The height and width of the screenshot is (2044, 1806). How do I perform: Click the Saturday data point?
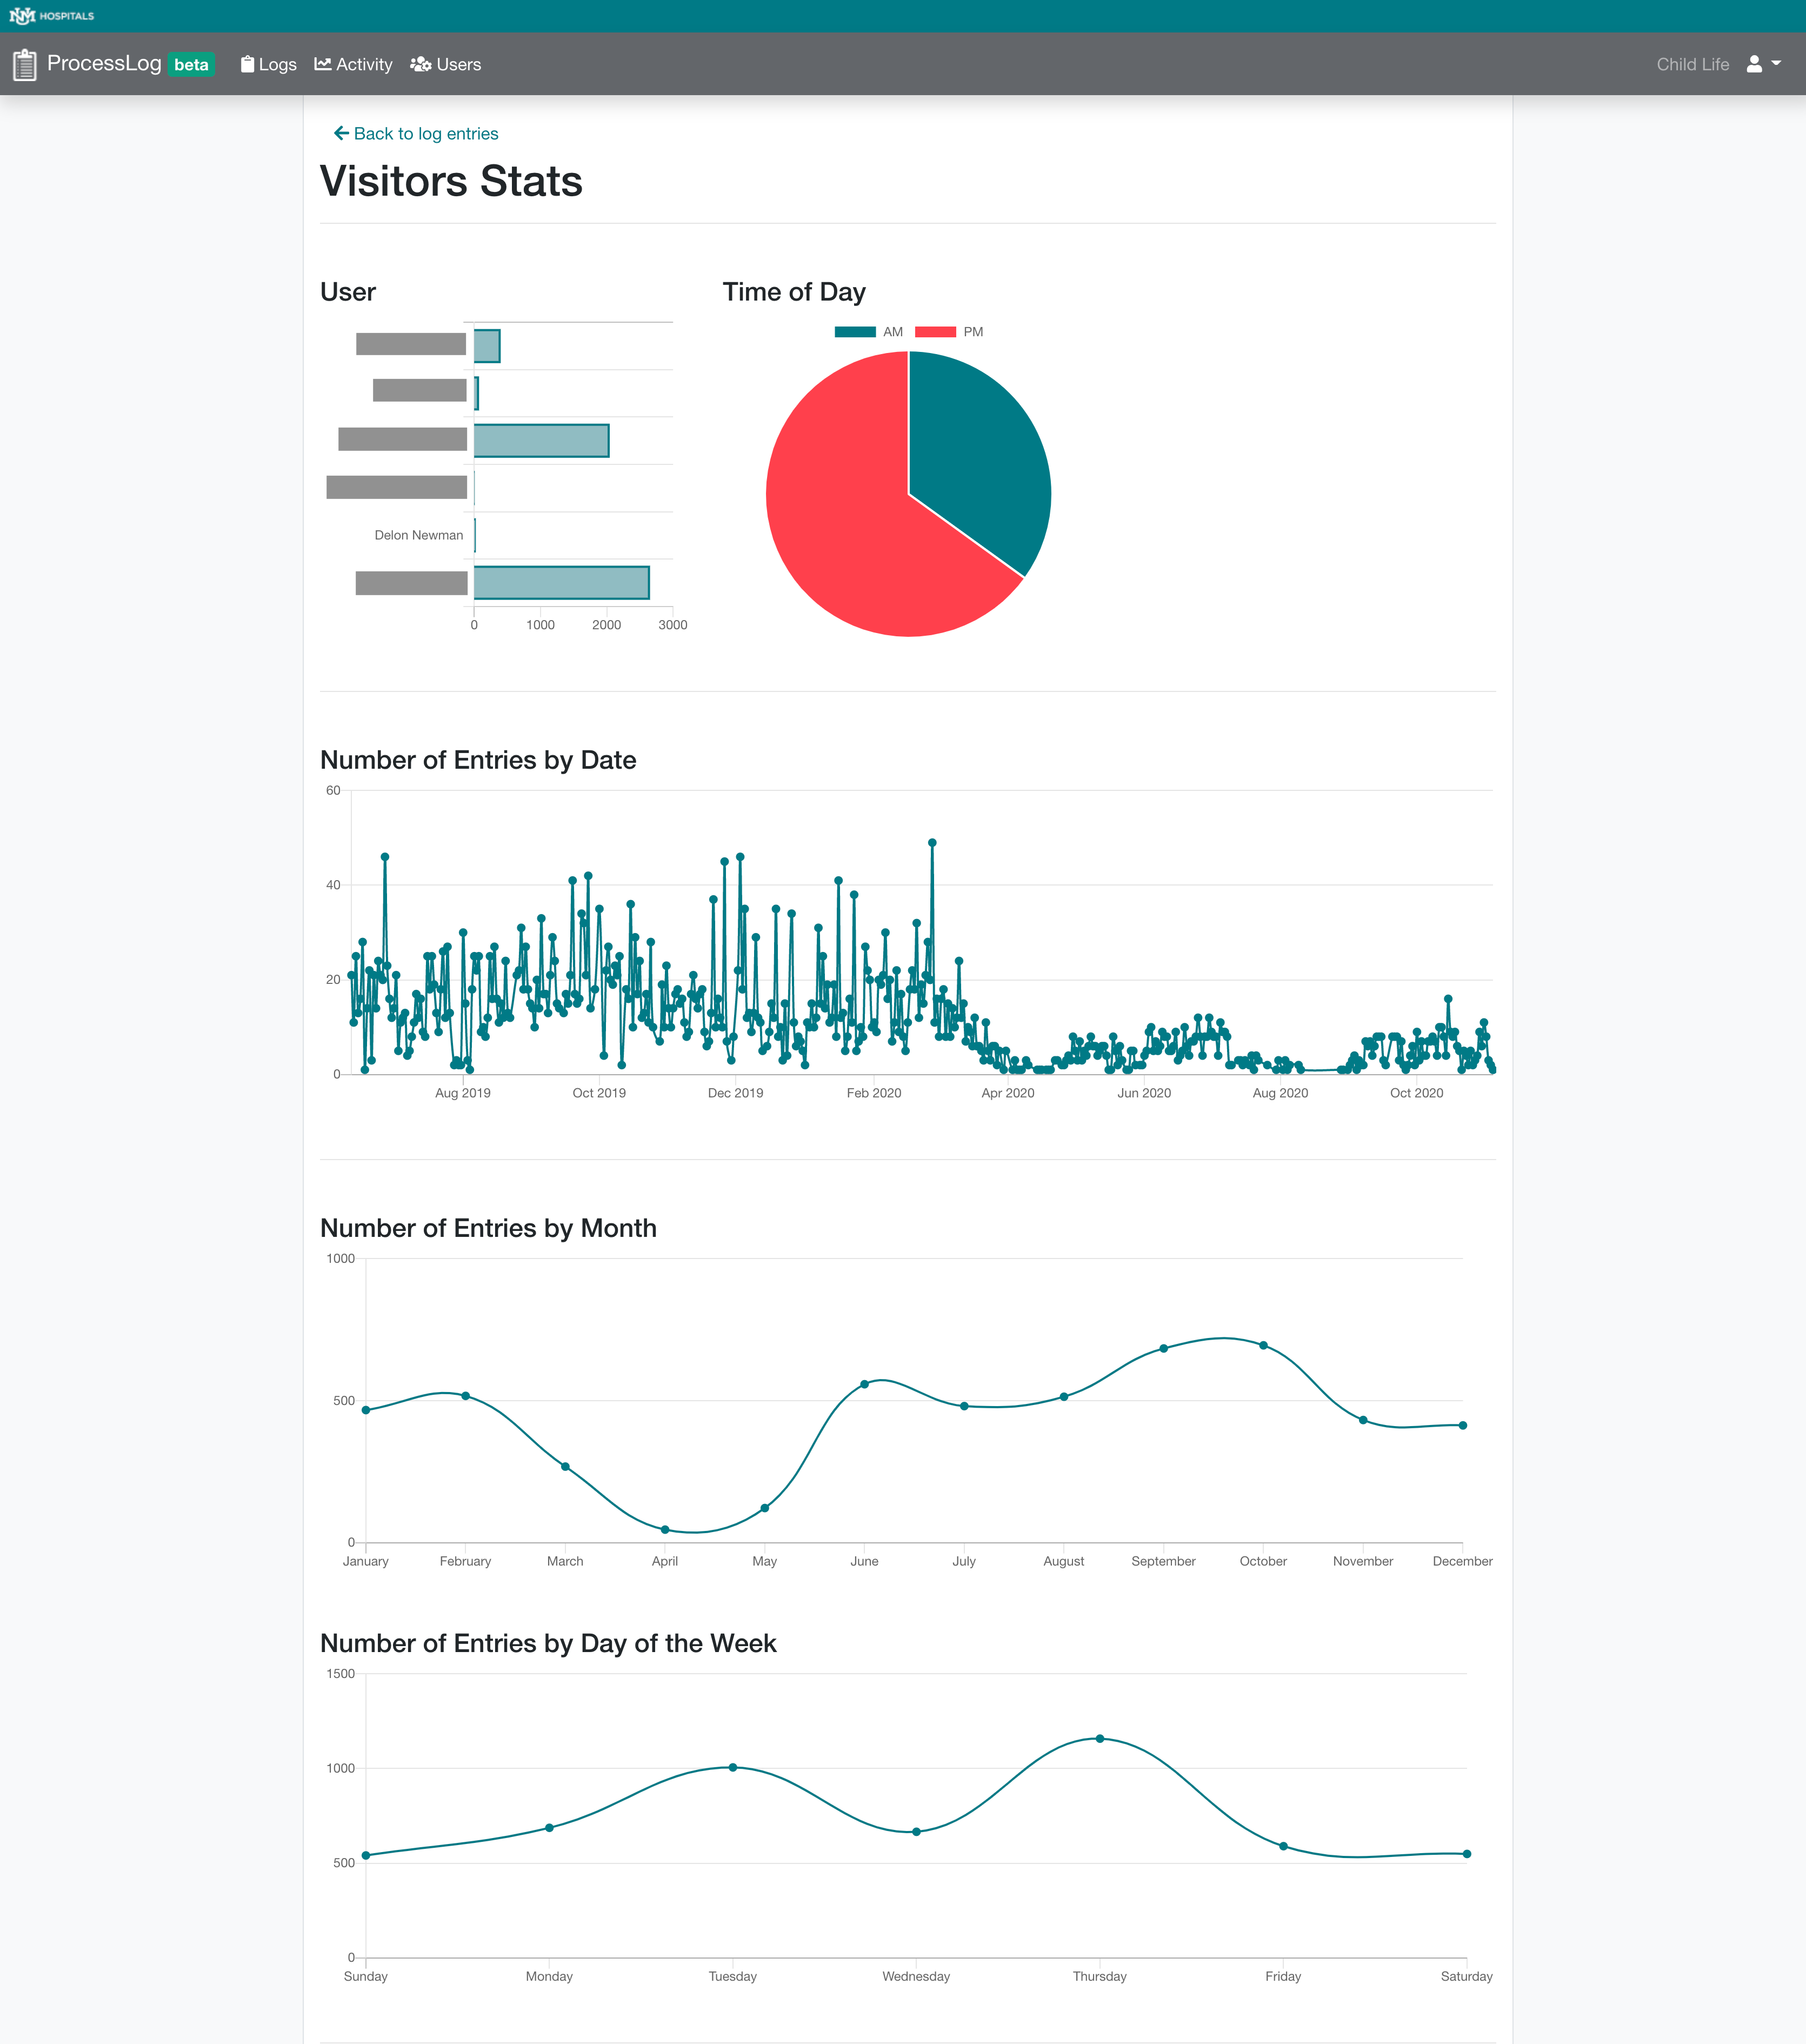pyautogui.click(x=1467, y=1854)
